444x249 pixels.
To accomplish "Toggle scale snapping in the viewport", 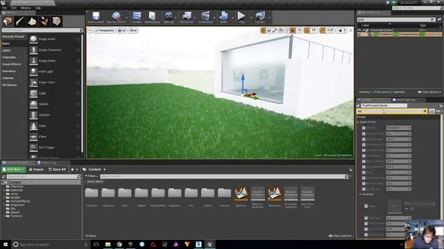I will point(322,30).
